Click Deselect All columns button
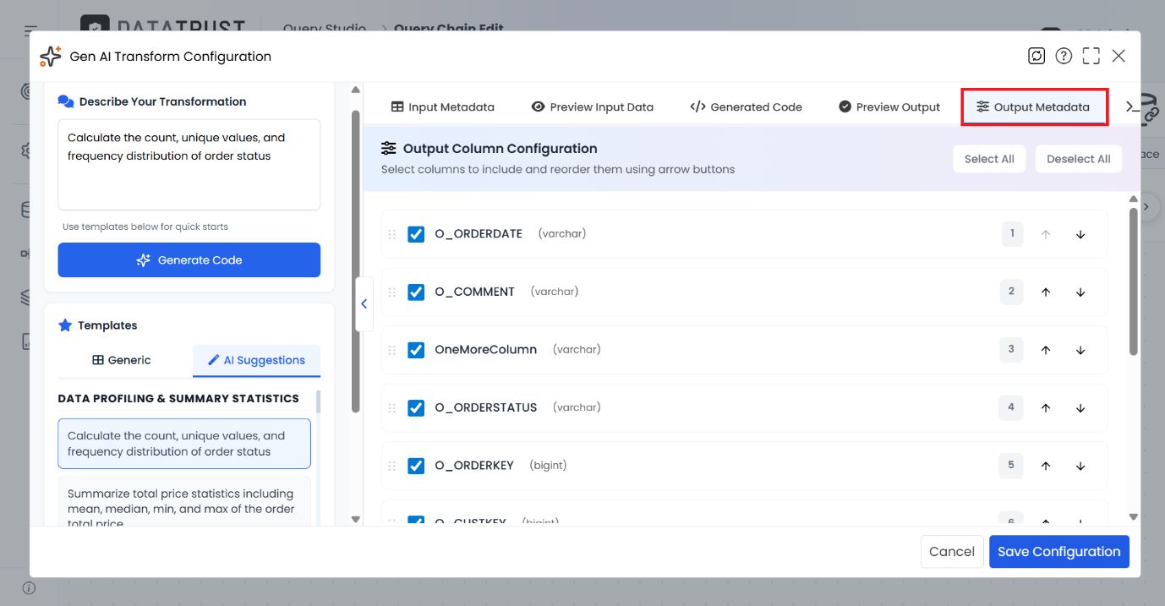The image size is (1165, 606). point(1079,159)
